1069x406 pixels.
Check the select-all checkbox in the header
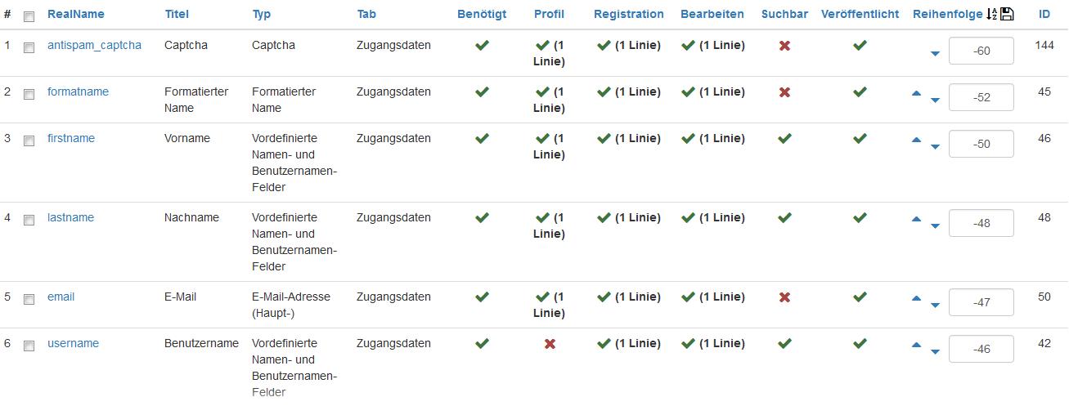29,16
